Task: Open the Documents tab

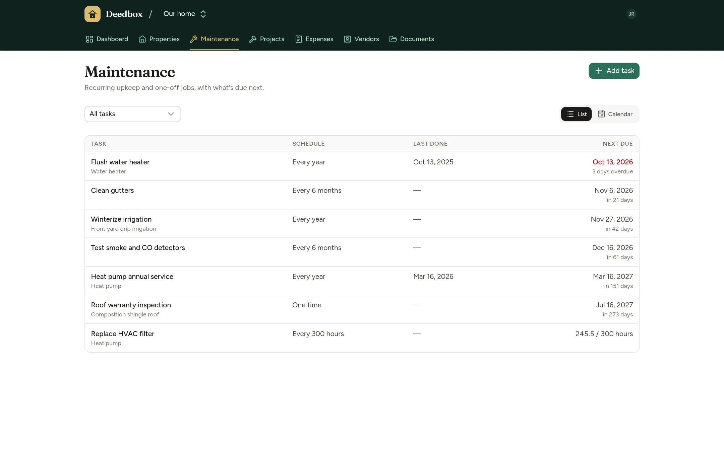Action: click(412, 39)
